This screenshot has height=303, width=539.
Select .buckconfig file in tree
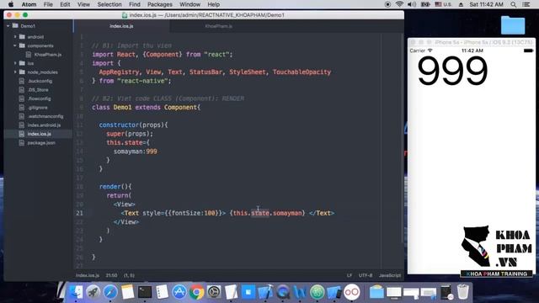(x=40, y=81)
